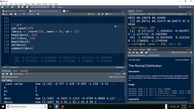Modify chunk options gear icon in chunk 113
Image resolution: width=194 pixels, height=109 pixels.
[115, 26]
